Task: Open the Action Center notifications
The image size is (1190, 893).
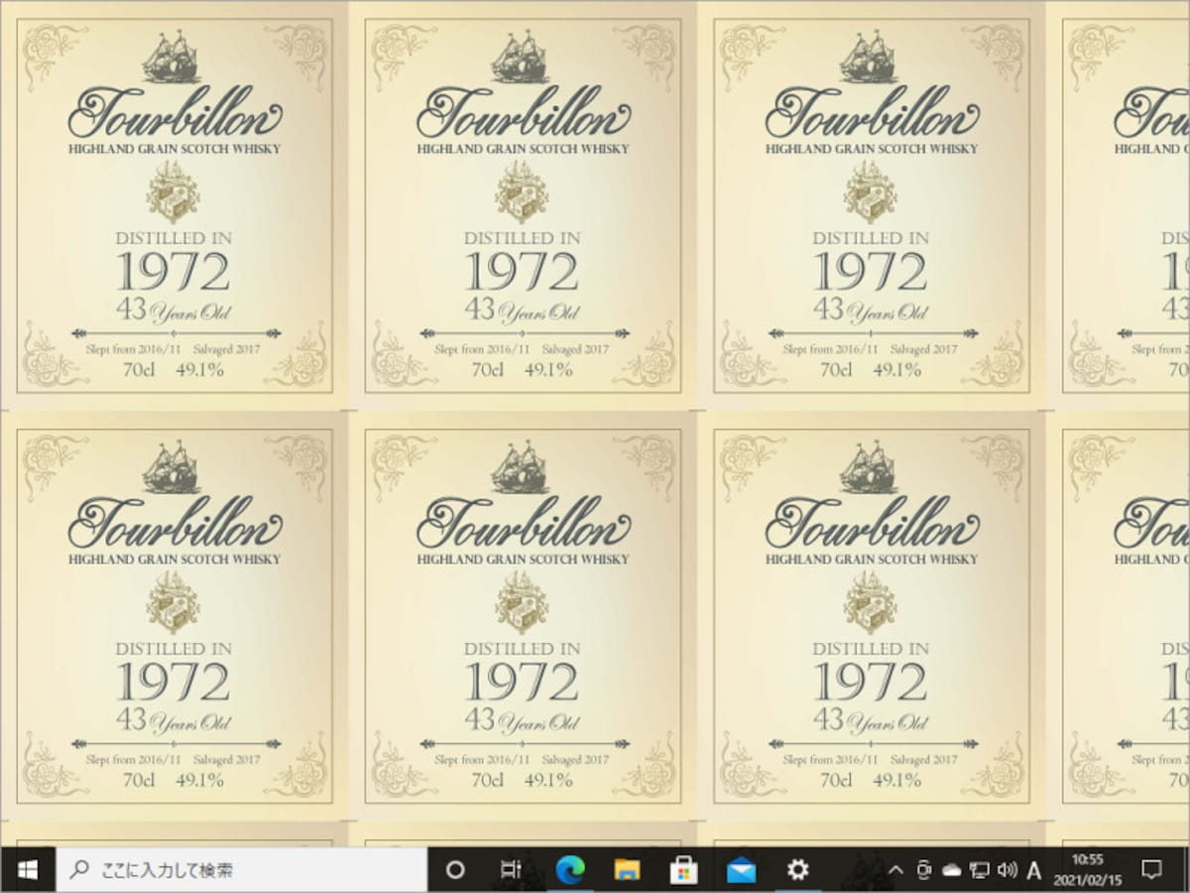Action: (x=1151, y=870)
